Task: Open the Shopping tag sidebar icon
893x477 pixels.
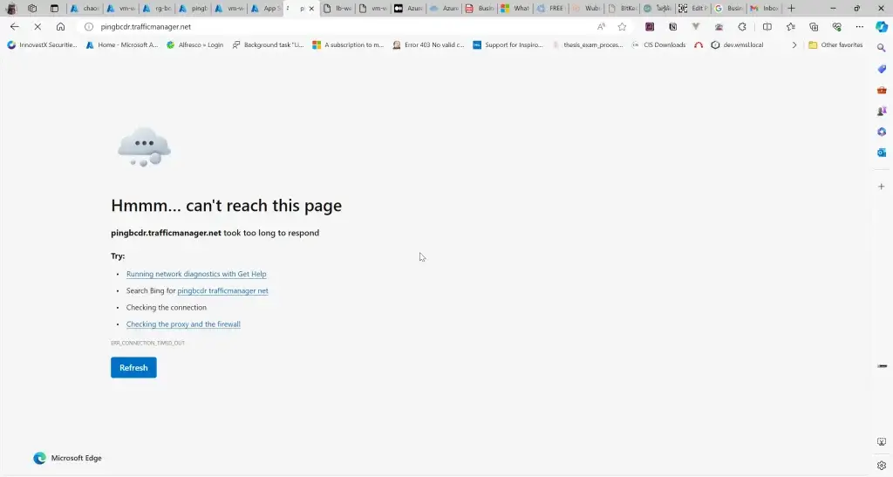Action: 882,68
